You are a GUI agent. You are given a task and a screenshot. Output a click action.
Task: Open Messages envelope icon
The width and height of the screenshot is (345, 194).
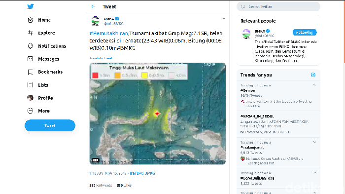pyautogui.click(x=30, y=59)
